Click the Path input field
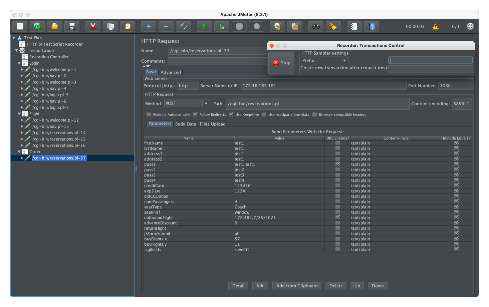489x307 pixels. pyautogui.click(x=317, y=104)
